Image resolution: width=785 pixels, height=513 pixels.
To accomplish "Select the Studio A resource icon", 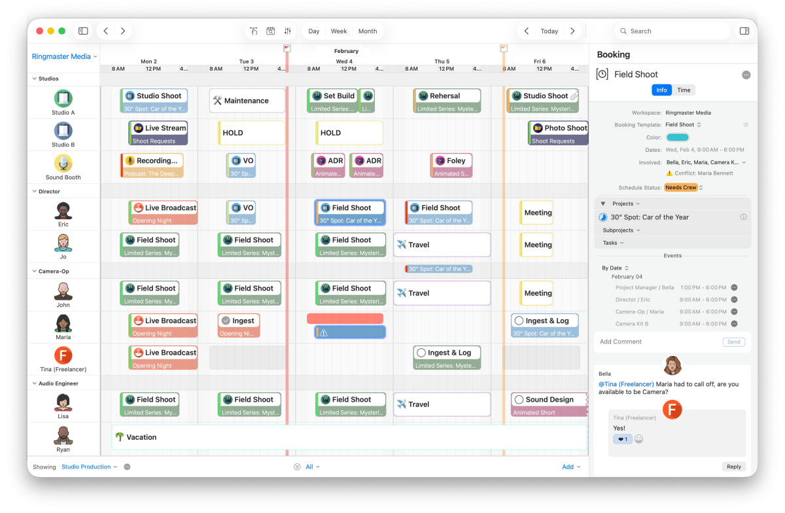I will pyautogui.click(x=63, y=99).
